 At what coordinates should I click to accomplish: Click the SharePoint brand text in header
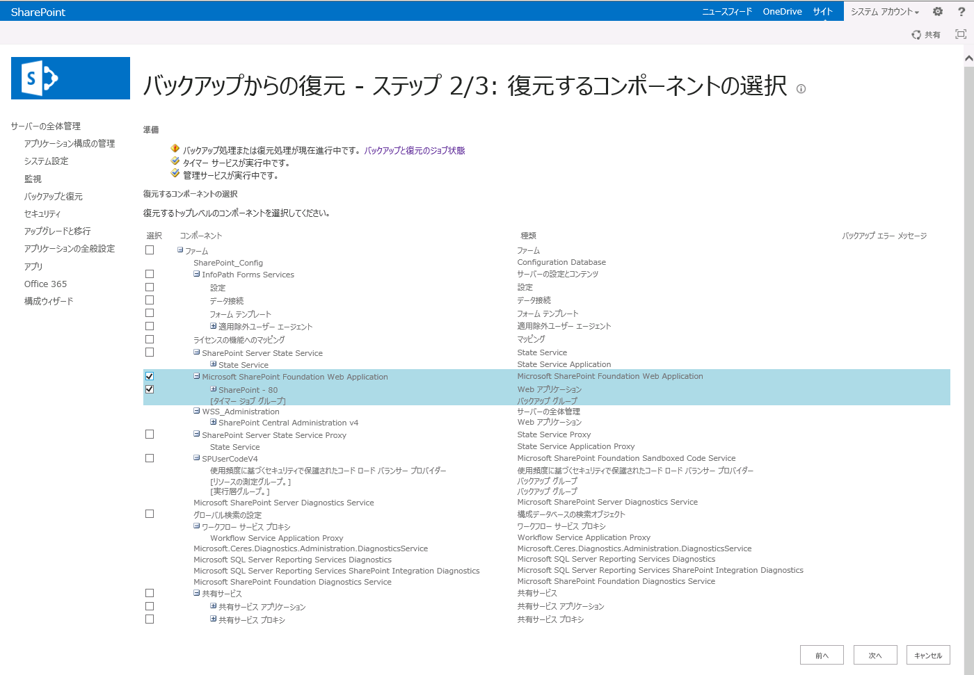pyautogui.click(x=38, y=12)
